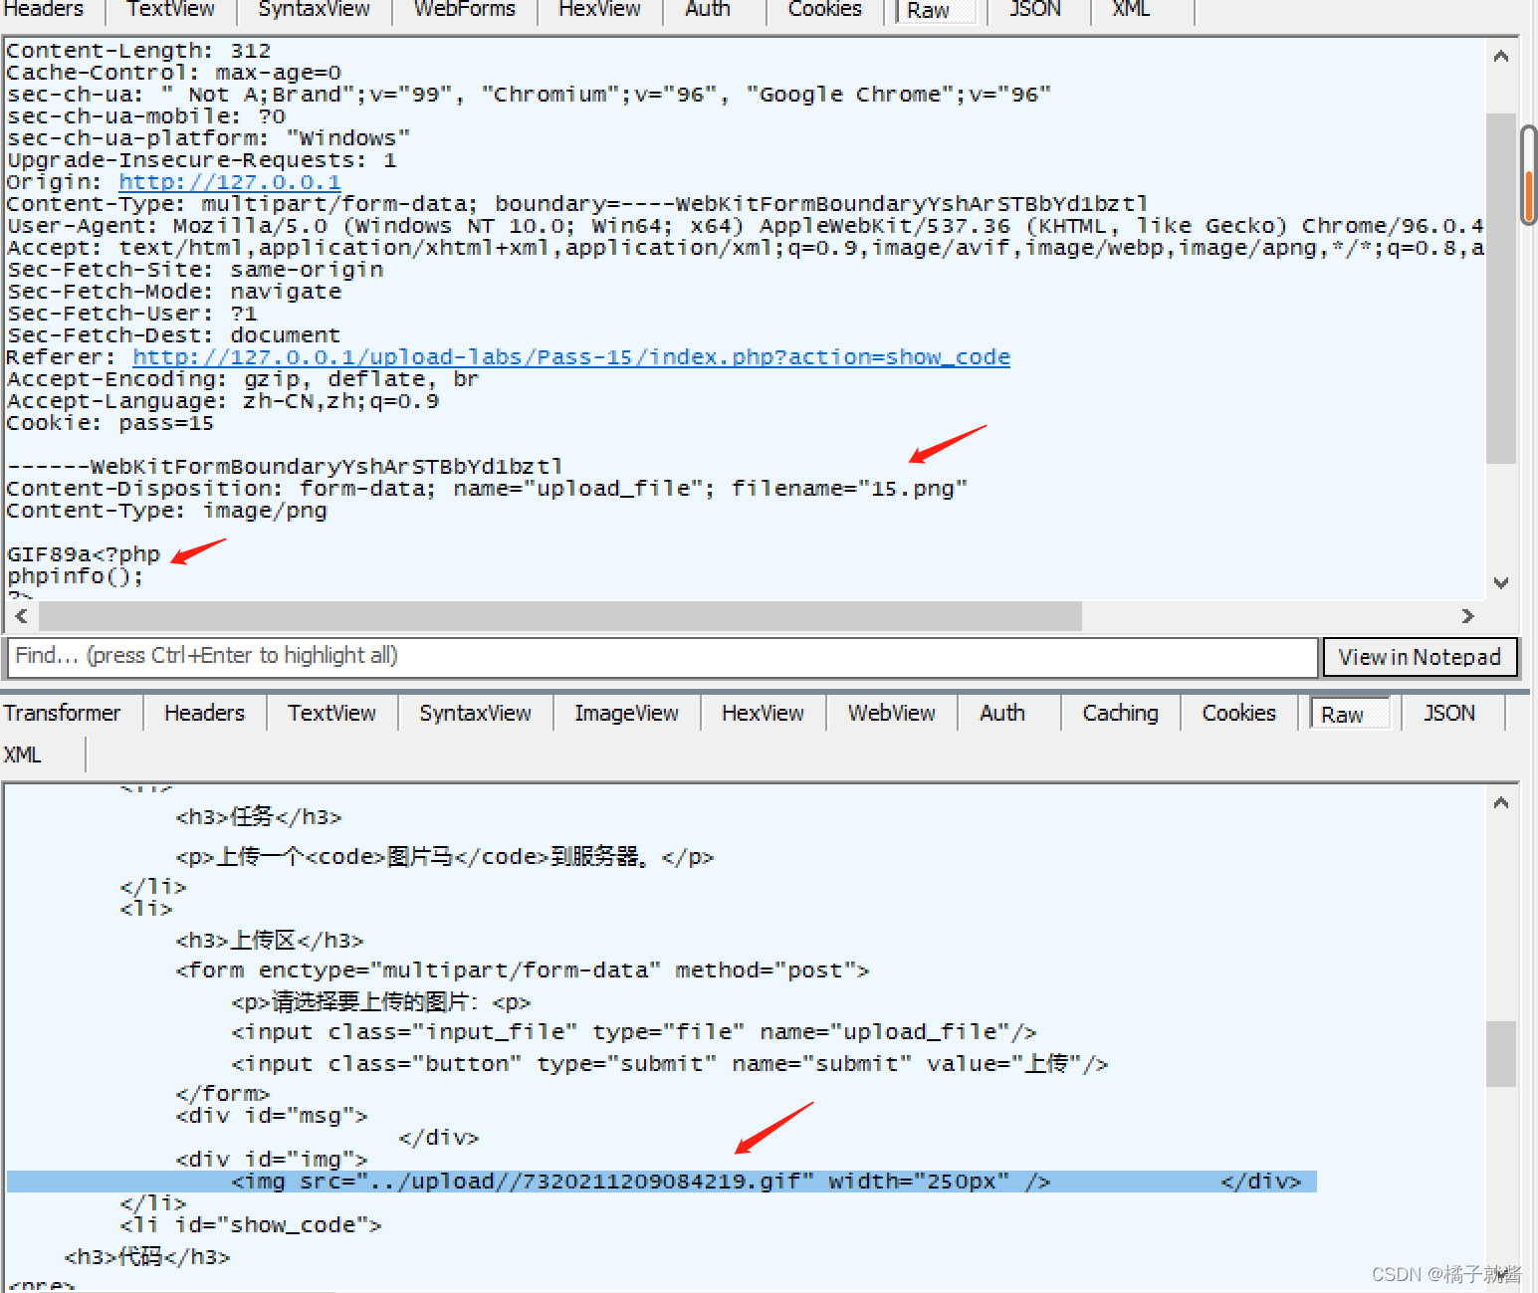
Task: Click the form enctype multipart line
Action: (x=523, y=970)
